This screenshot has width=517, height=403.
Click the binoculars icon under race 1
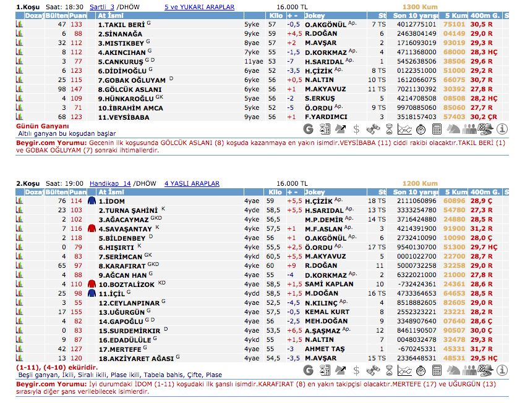(x=373, y=129)
